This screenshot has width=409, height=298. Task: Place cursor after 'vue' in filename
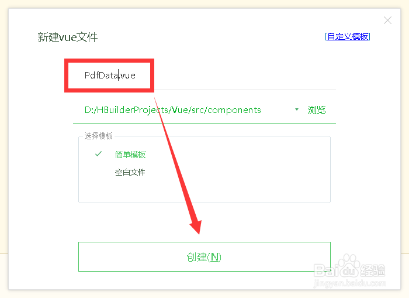click(136, 76)
